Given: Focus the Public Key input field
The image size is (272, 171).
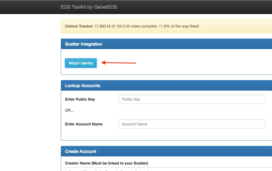Looking at the screenshot, I should point(192,99).
